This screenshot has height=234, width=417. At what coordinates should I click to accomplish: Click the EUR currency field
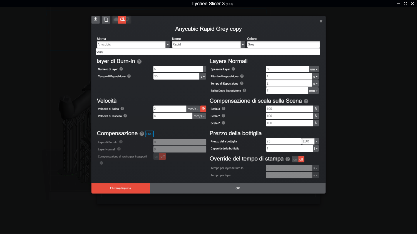point(308,141)
